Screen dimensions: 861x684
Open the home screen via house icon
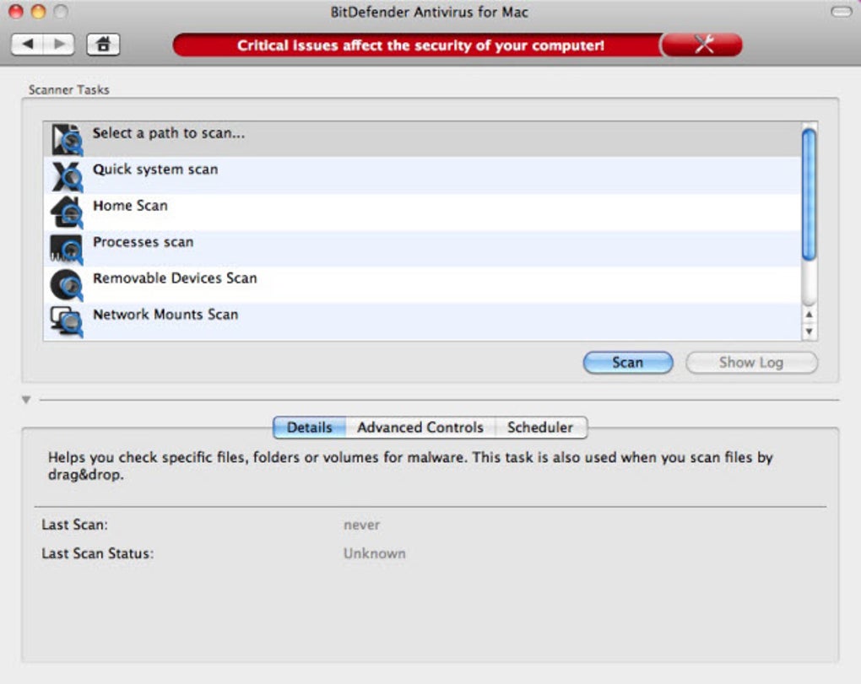click(x=103, y=45)
